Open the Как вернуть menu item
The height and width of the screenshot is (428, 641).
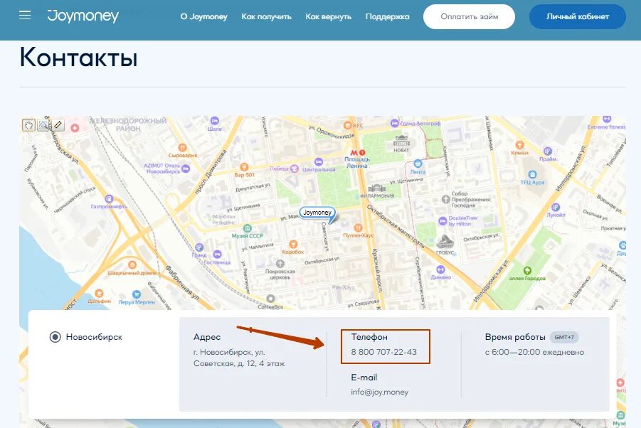click(328, 17)
